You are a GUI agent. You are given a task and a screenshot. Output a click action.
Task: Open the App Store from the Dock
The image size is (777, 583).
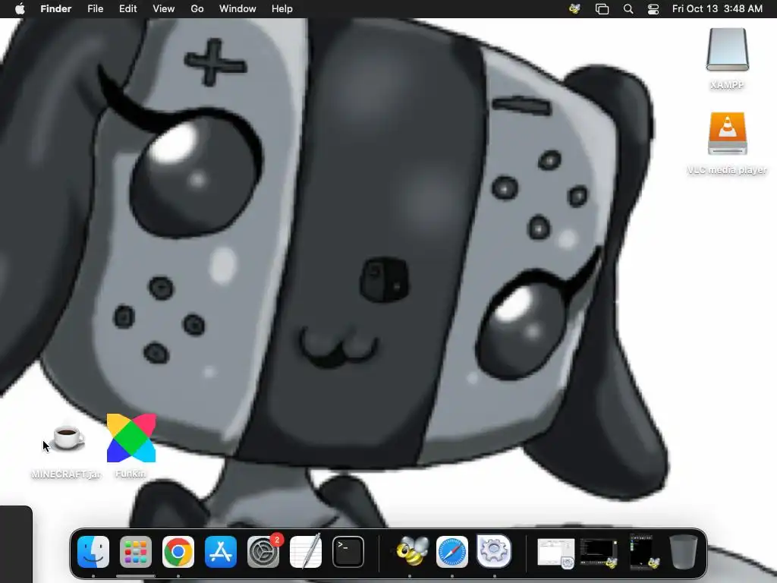(221, 552)
